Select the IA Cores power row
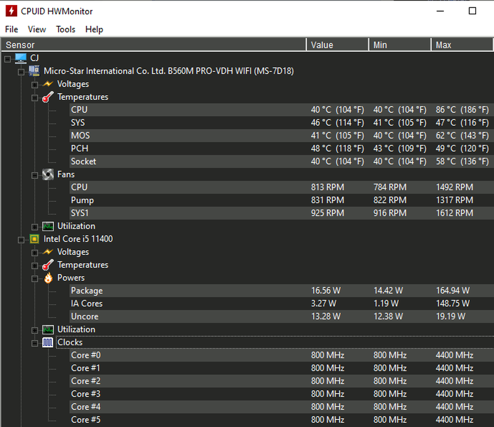The height and width of the screenshot is (427, 494). coord(282,303)
